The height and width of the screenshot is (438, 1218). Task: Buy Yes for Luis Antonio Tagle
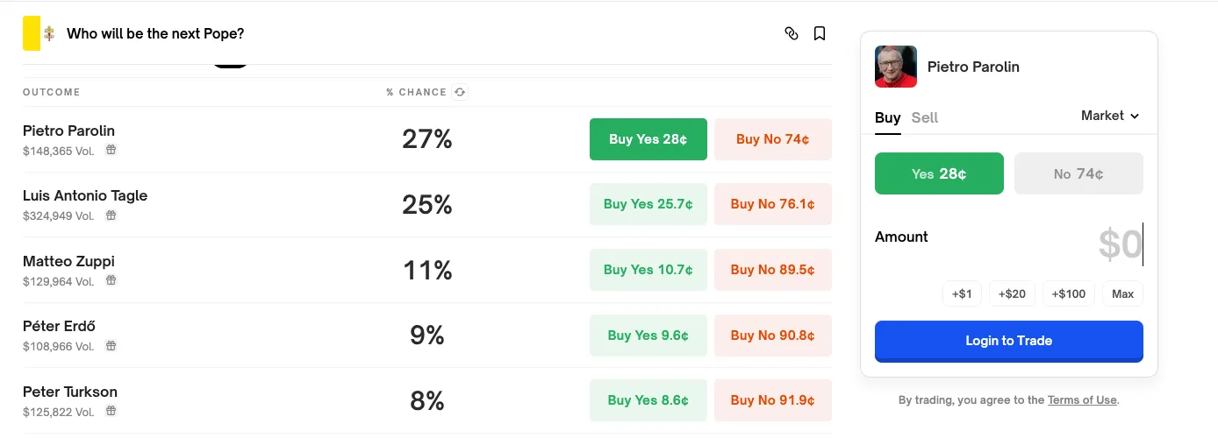pyautogui.click(x=648, y=204)
